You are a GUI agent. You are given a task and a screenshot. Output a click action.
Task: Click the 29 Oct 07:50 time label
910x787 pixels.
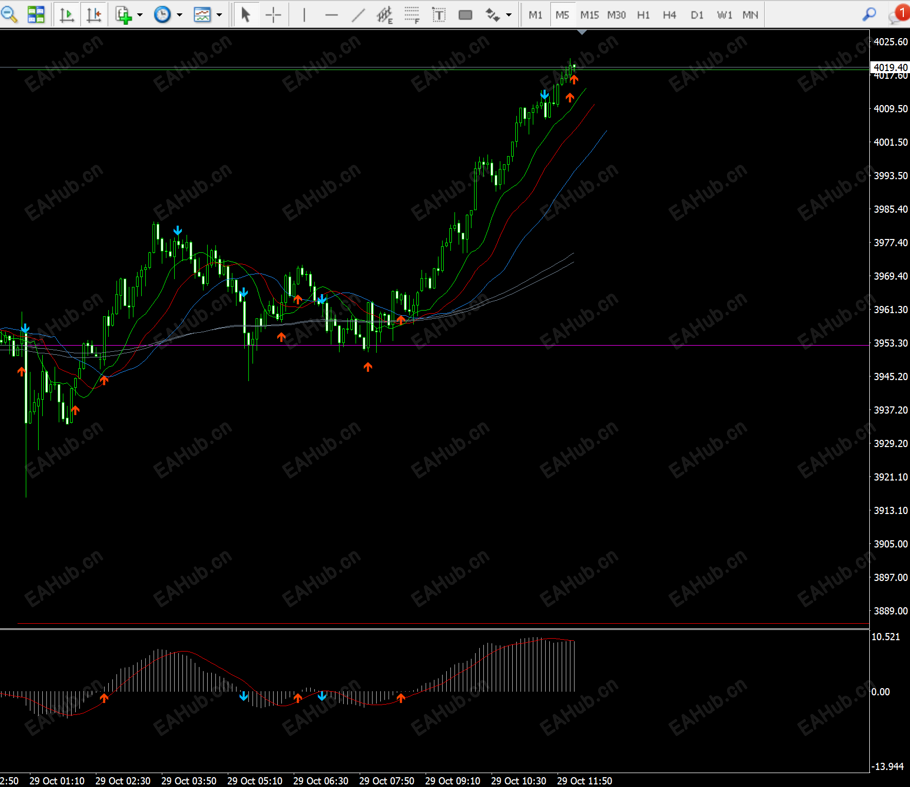click(387, 781)
